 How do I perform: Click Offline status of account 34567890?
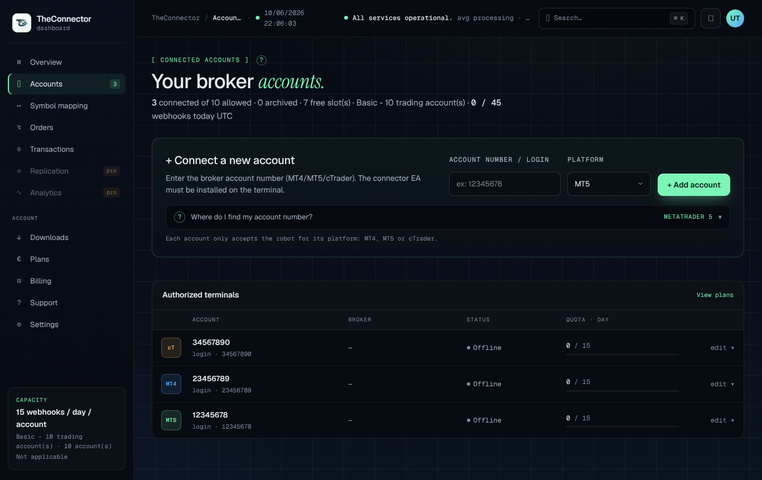click(484, 348)
